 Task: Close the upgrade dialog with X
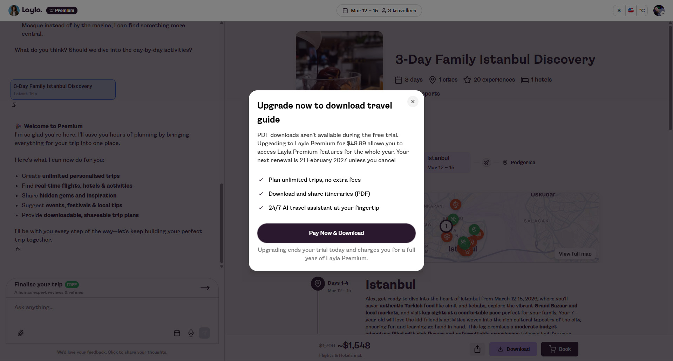(x=413, y=102)
